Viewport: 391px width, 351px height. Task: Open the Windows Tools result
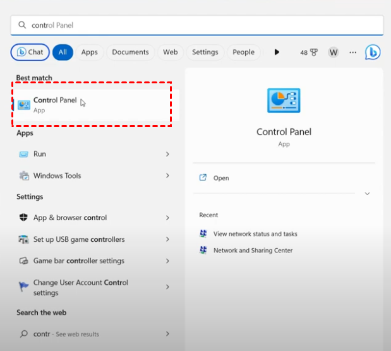pos(96,175)
